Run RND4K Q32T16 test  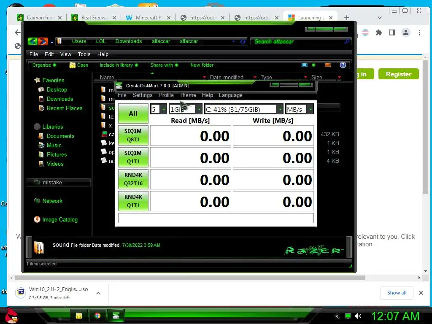coord(133,179)
